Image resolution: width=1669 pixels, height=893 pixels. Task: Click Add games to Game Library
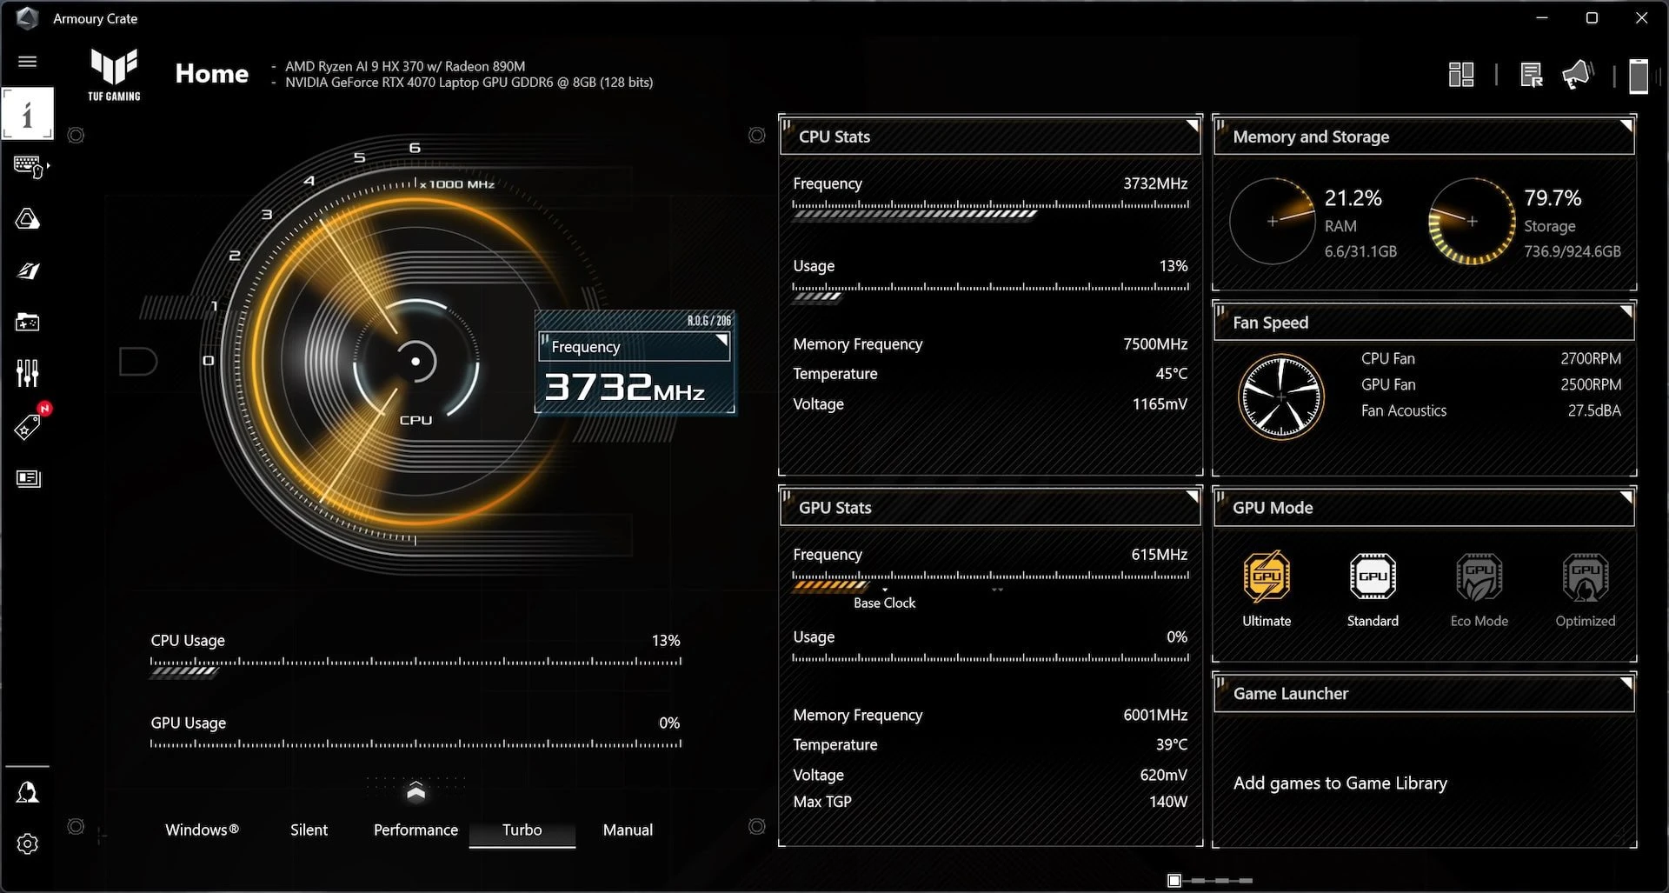(x=1340, y=783)
